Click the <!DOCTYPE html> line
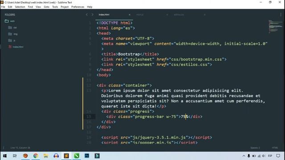 (114, 23)
